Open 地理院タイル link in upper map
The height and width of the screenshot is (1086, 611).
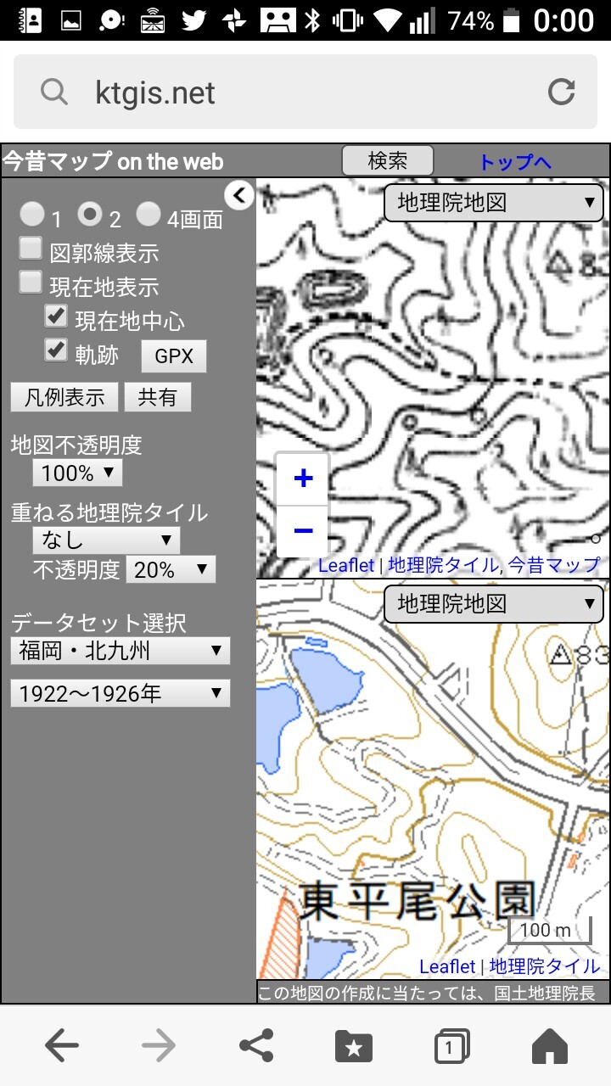[444, 565]
